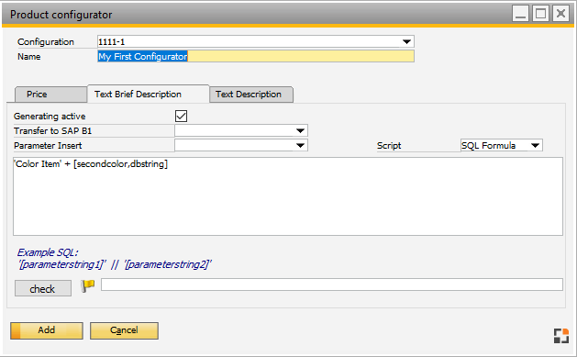Open the Script SQL Formula dropdown
Image resolution: width=577 pixels, height=357 pixels.
(535, 145)
